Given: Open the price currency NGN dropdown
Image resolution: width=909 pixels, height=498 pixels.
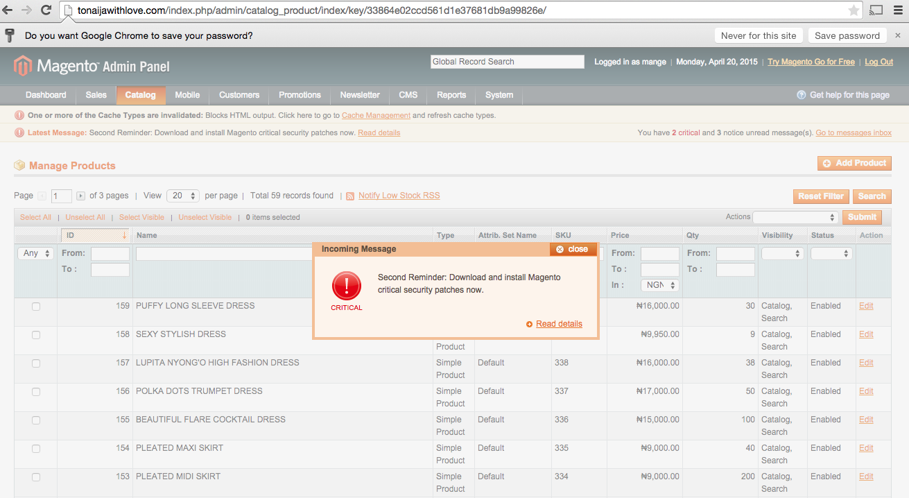Looking at the screenshot, I should (660, 285).
